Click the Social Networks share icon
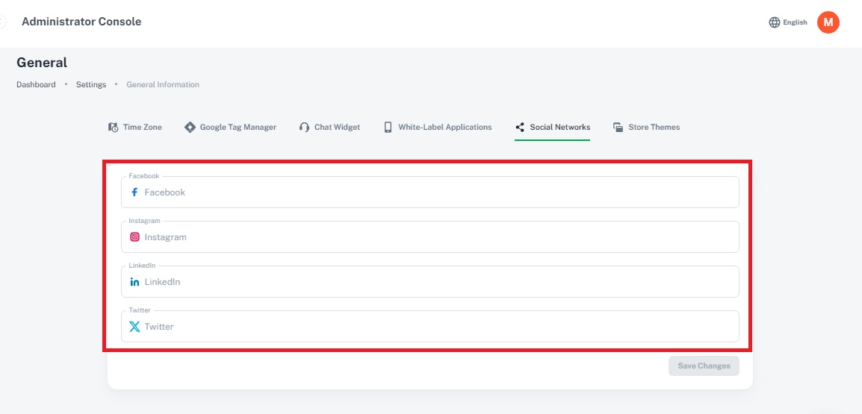This screenshot has height=414, width=862. [x=520, y=128]
